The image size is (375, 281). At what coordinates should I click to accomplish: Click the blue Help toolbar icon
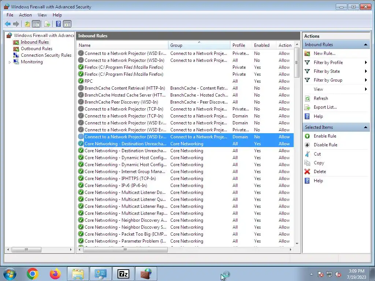58,24
